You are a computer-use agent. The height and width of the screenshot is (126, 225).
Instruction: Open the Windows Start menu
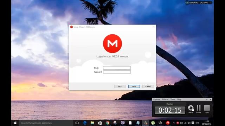[15, 123]
